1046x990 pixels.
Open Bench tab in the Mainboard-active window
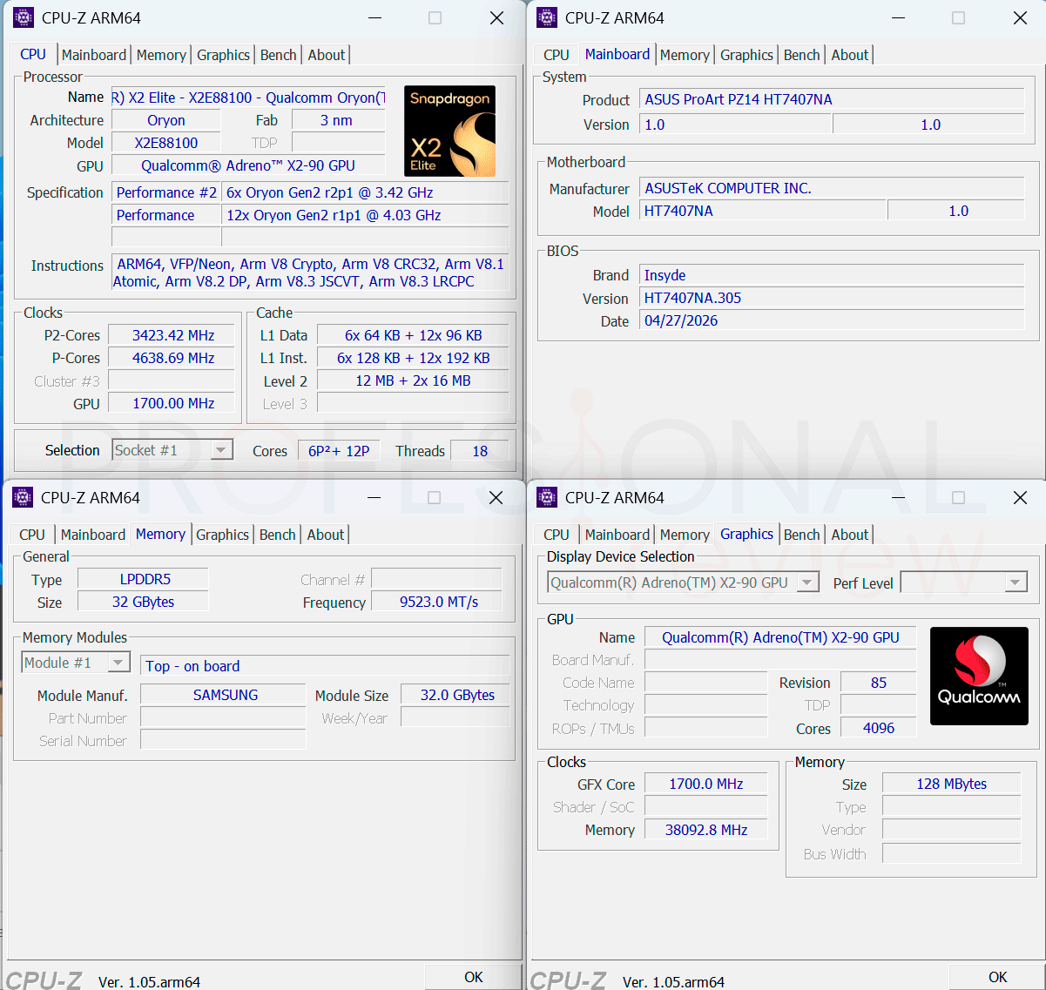coord(802,55)
